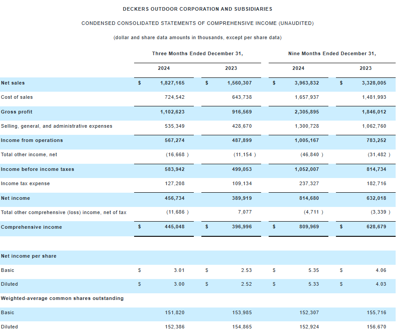The width and height of the screenshot is (401, 336).
Task: Select Net sales value 1,827,165
Action: click(172, 83)
